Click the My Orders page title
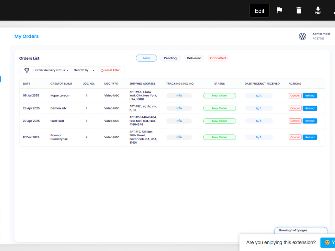This screenshot has height=251, width=335. (26, 36)
